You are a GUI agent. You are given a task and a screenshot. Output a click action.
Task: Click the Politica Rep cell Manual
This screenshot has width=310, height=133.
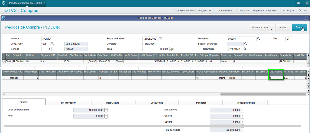[x=17, y=78]
